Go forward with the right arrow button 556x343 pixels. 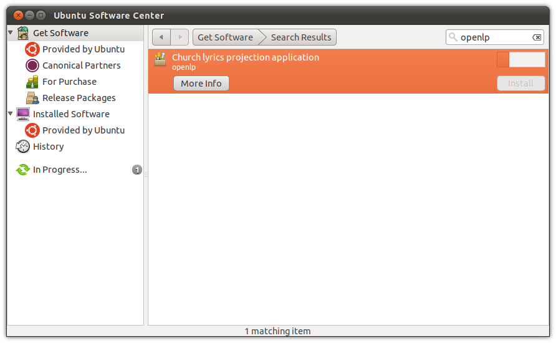click(x=180, y=37)
